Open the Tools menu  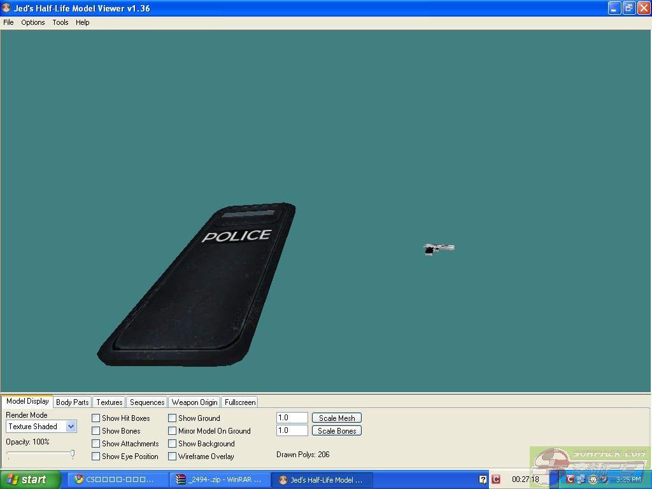pyautogui.click(x=60, y=22)
